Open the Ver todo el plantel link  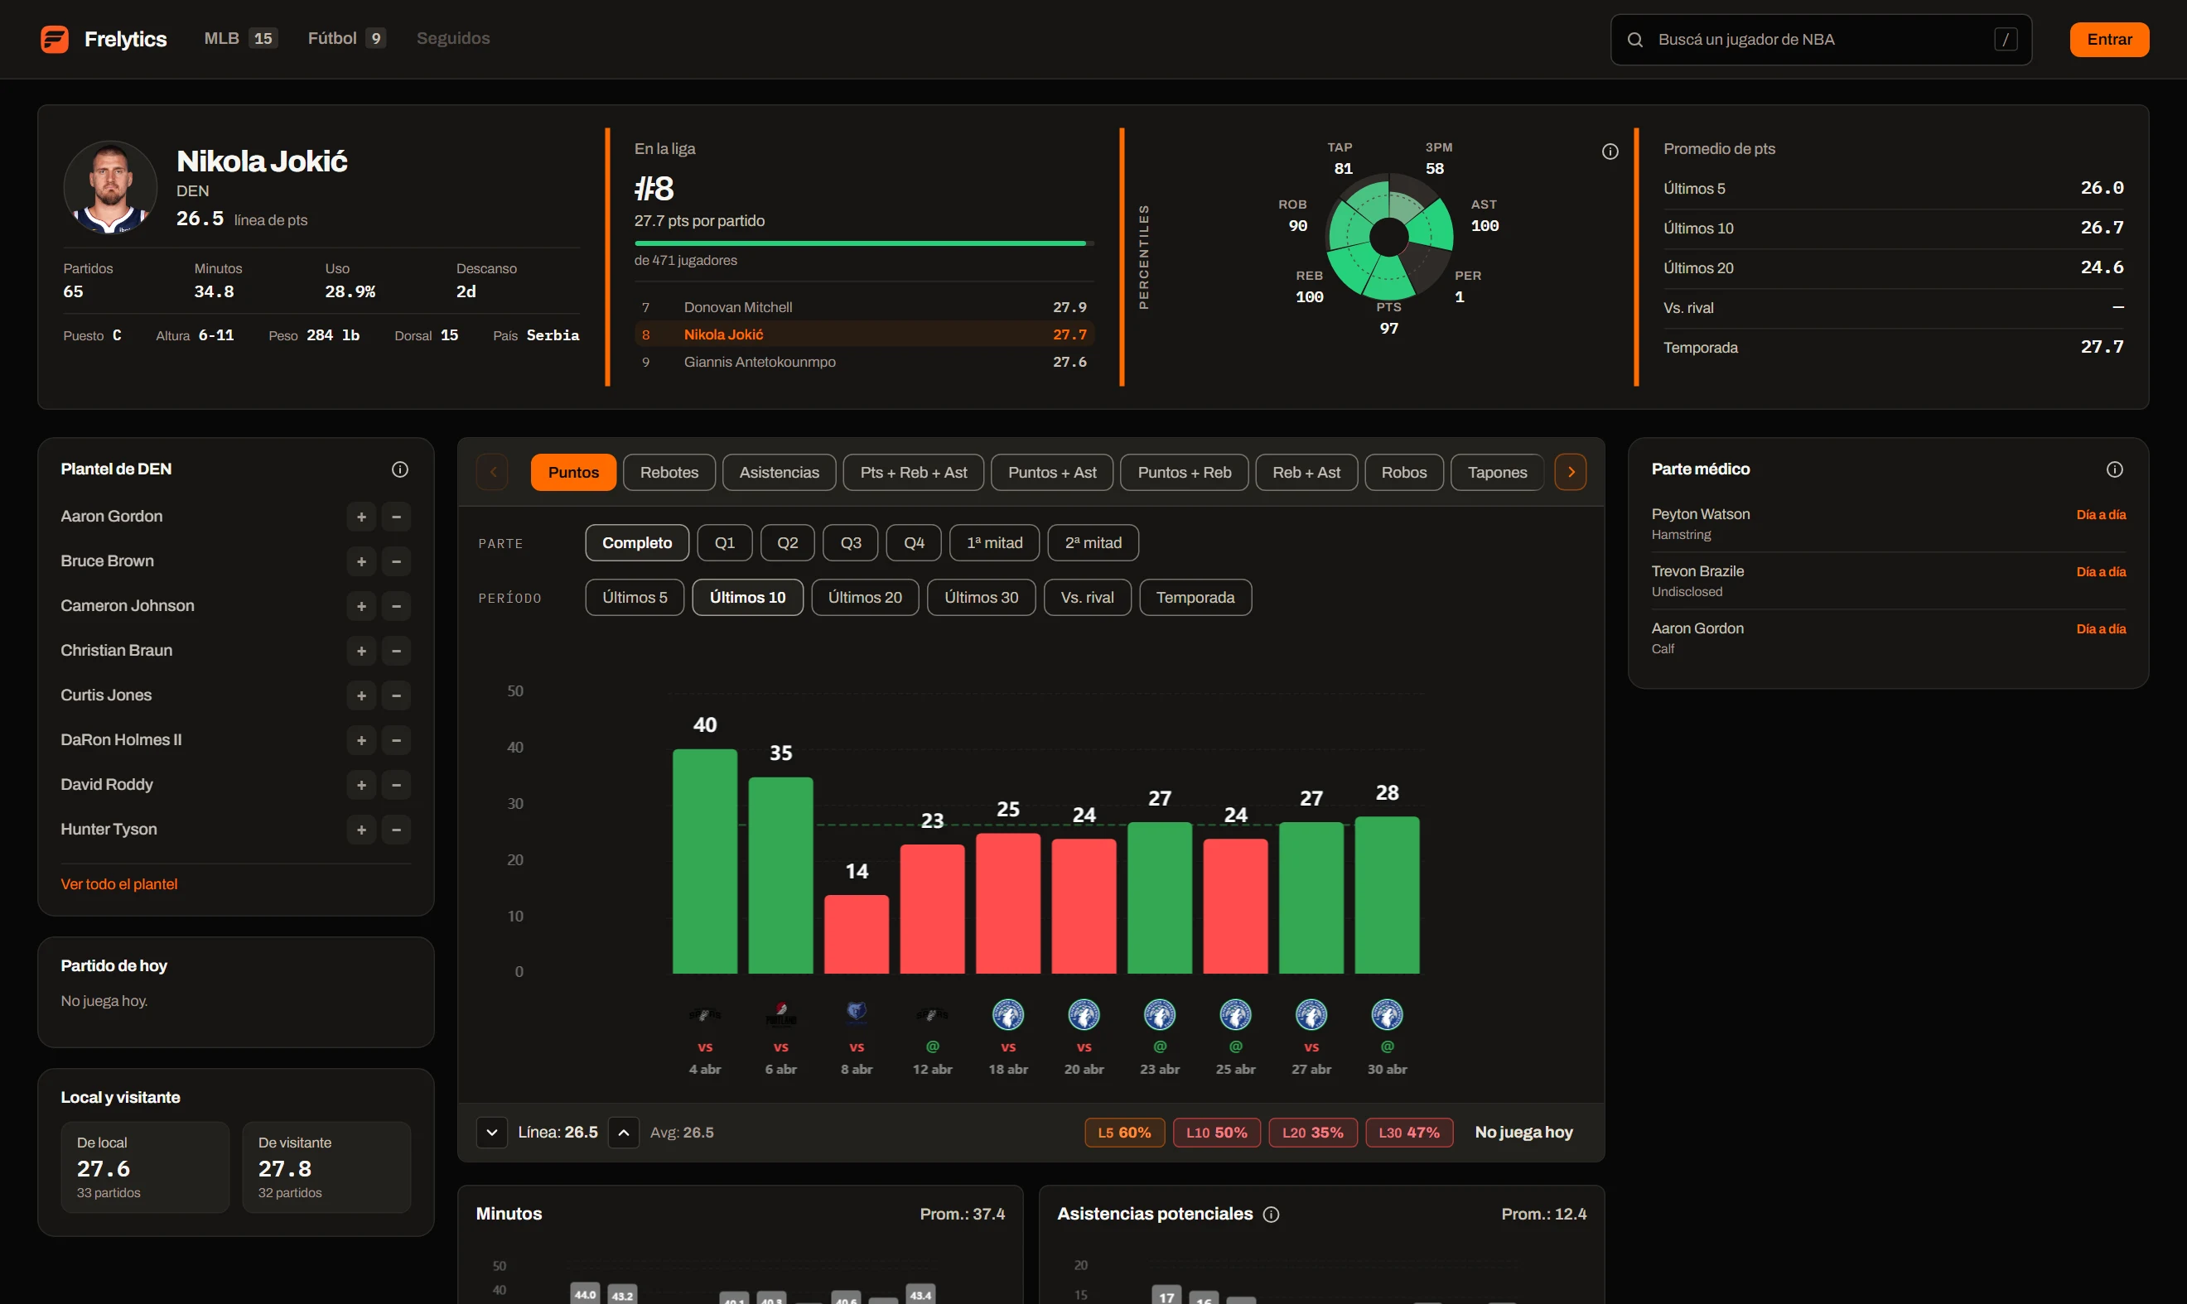[x=118, y=884]
